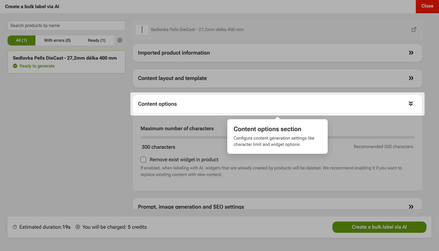The height and width of the screenshot is (251, 439).
Task: Click Remove exist widget in product label
Action: pos(184,159)
